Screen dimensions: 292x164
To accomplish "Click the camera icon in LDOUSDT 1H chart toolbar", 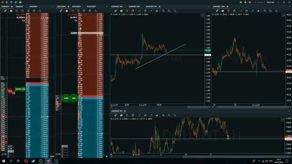I will click(121, 115).
